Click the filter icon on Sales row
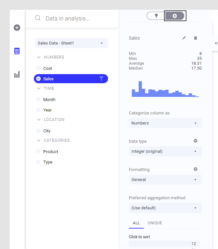218x249 pixels. (x=101, y=79)
